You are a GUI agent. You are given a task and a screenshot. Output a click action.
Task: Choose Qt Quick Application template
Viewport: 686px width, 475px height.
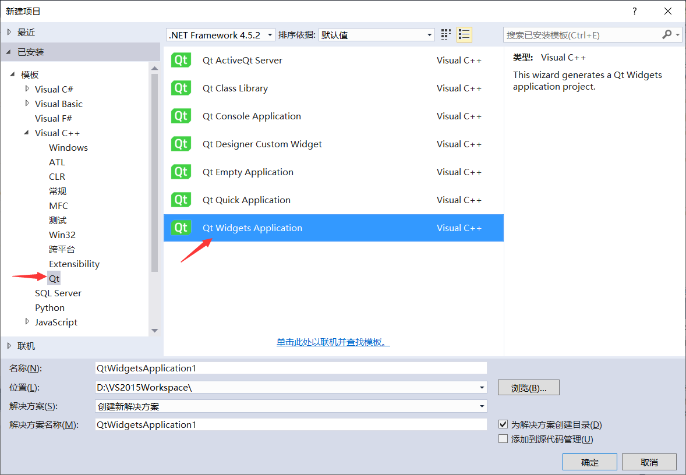pos(333,200)
